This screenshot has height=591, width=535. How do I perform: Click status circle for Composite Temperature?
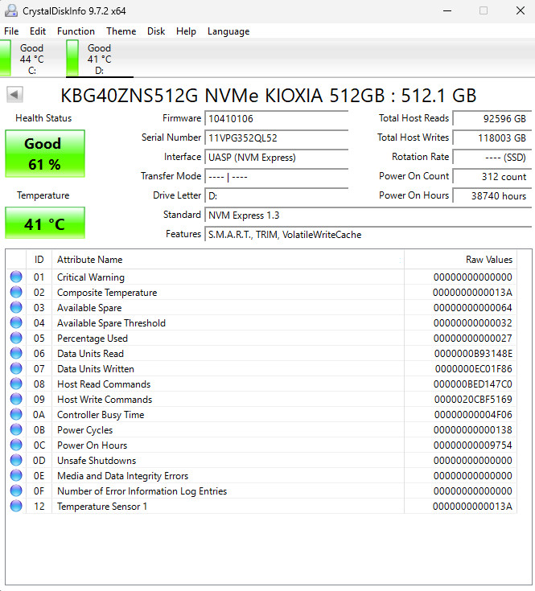pyautogui.click(x=16, y=292)
